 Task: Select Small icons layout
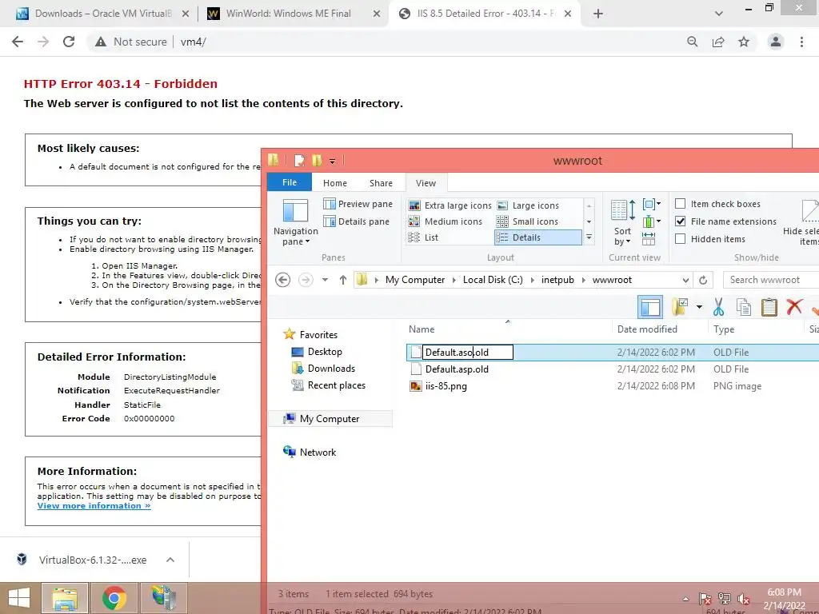coord(528,221)
